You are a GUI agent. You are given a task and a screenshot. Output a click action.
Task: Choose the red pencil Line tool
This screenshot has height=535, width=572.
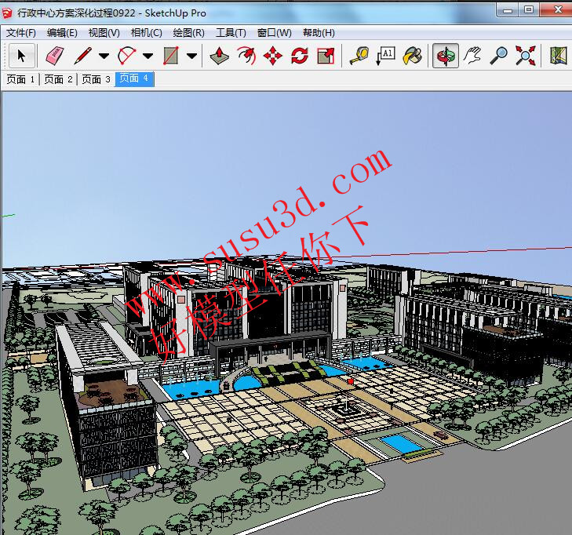point(83,56)
